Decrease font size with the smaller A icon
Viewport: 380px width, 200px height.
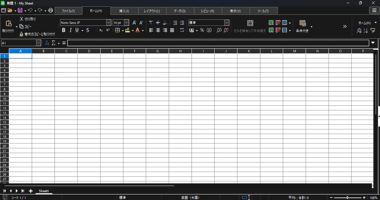coord(141,23)
